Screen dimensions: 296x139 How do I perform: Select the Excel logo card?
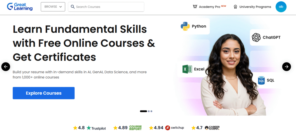[x=193, y=69]
